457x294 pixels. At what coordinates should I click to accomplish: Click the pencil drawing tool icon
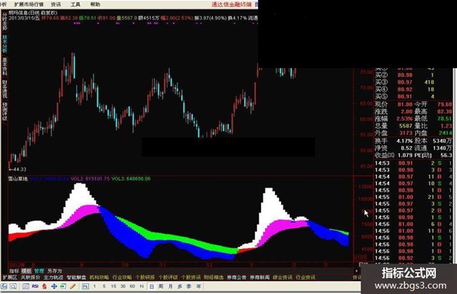click(73, 286)
